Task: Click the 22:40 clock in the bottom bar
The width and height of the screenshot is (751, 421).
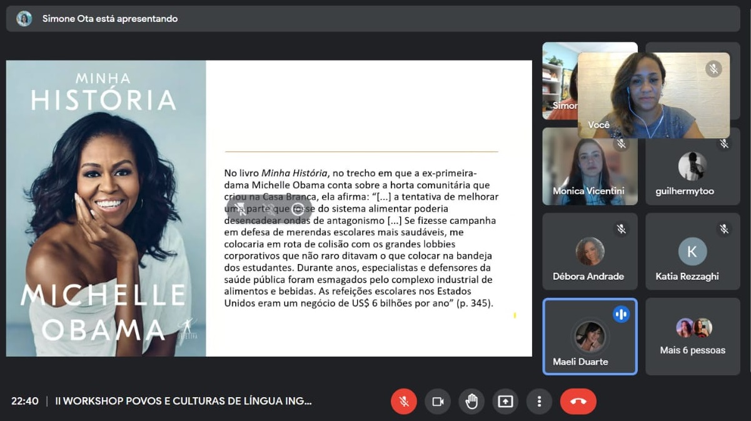Action: [25, 401]
